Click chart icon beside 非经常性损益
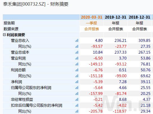This screenshot has height=114, width=153. pos(77,99)
